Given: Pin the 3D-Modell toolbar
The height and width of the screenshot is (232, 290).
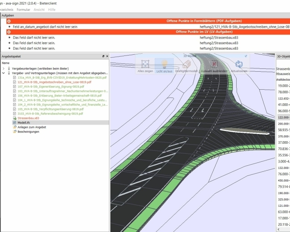Looking at the screenshot, I should click(x=246, y=56).
